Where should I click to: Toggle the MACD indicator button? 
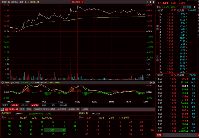click(x=35, y=105)
